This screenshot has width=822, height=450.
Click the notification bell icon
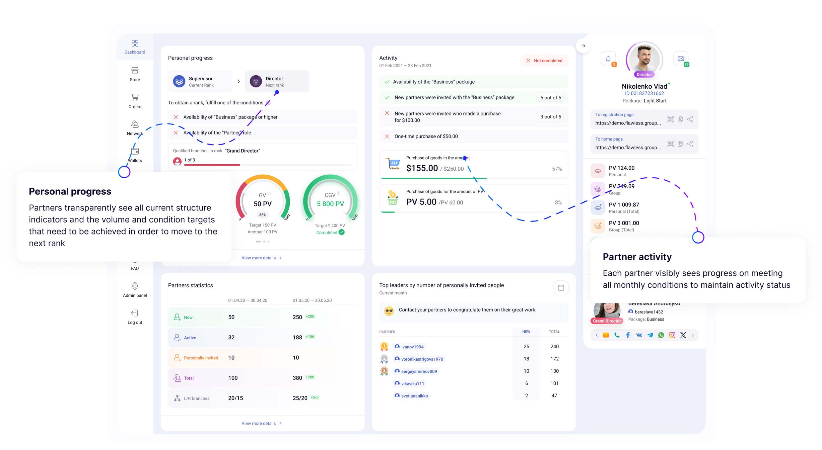608,59
